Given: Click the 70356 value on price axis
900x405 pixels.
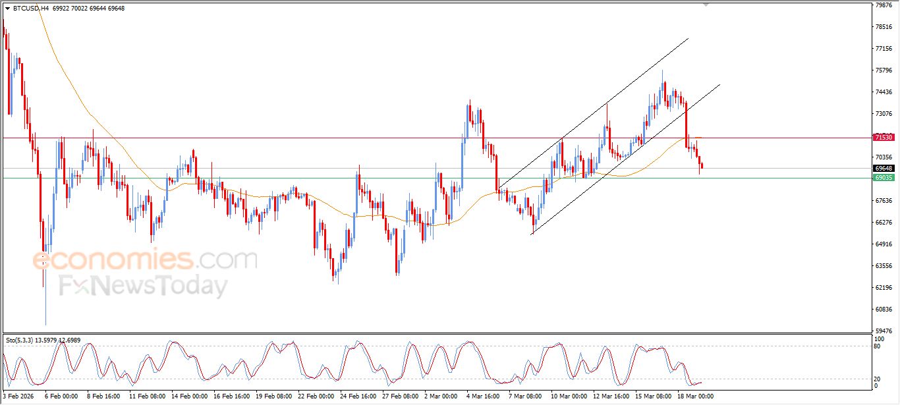Looking at the screenshot, I should [x=884, y=157].
